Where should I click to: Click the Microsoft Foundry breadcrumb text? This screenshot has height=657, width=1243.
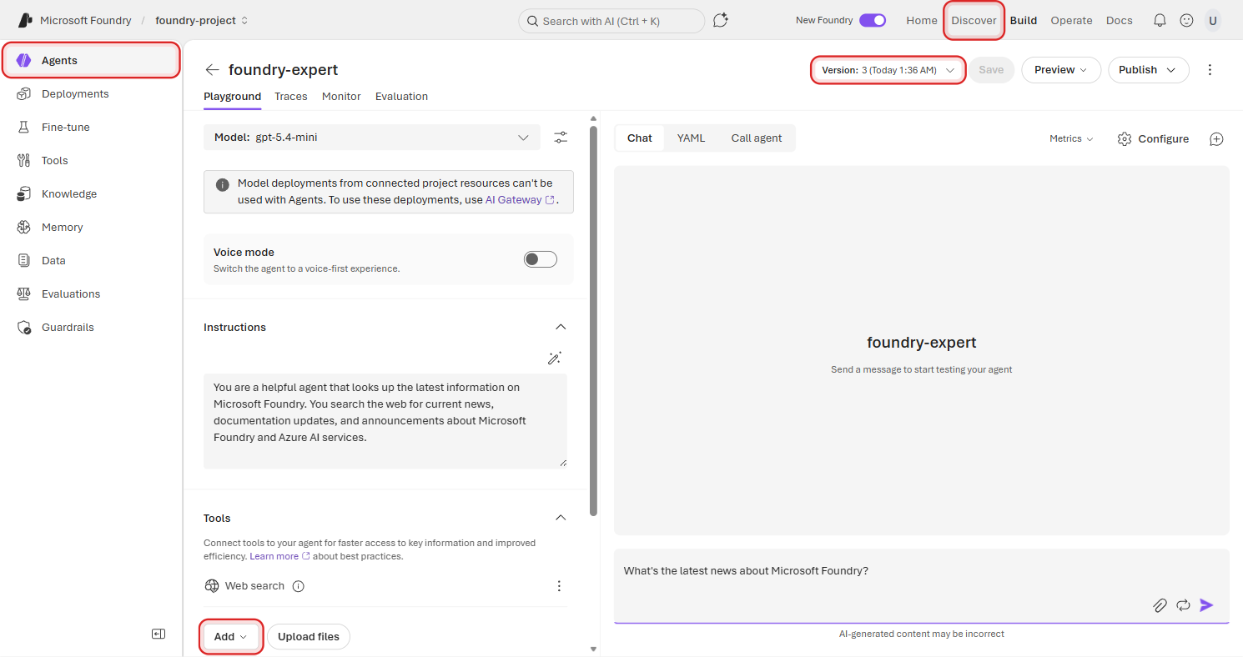tap(86, 21)
